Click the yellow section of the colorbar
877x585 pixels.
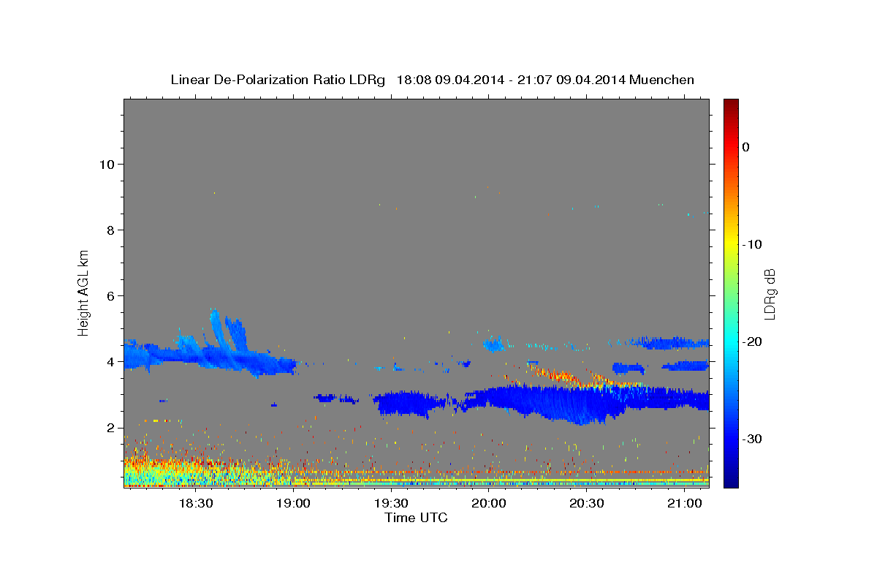731,241
